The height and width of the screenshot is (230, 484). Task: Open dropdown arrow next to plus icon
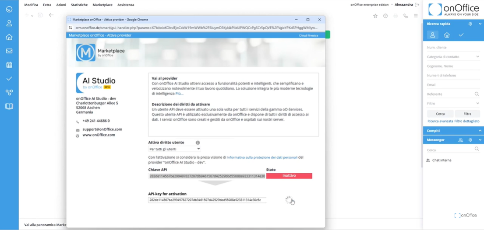point(32,16)
